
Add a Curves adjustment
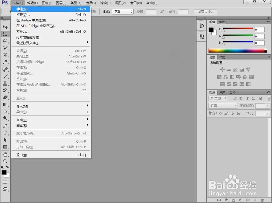235,70
